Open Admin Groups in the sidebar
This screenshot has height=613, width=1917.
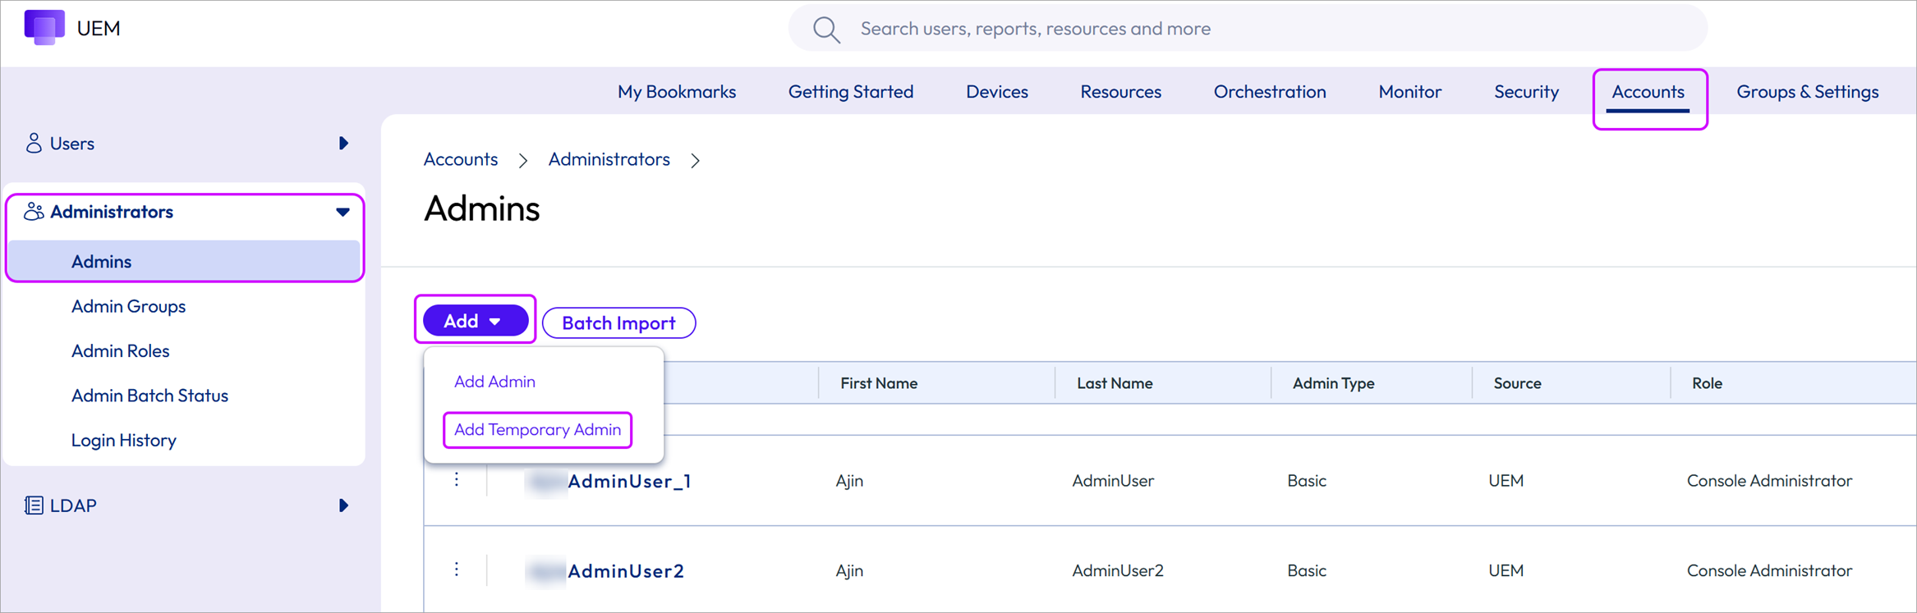coord(129,306)
